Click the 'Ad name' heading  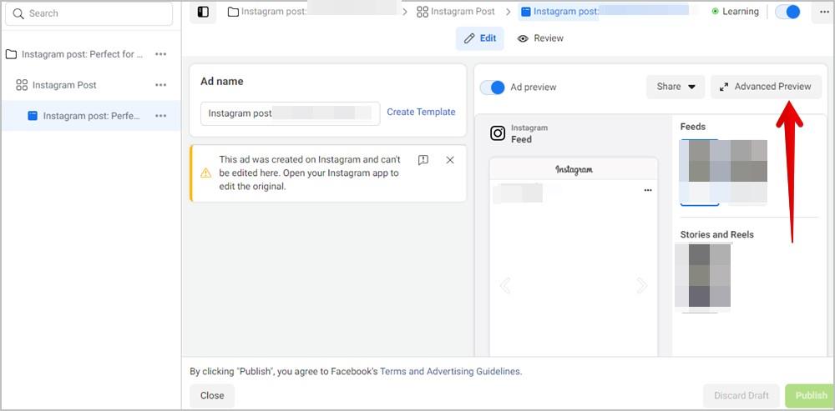(x=221, y=82)
